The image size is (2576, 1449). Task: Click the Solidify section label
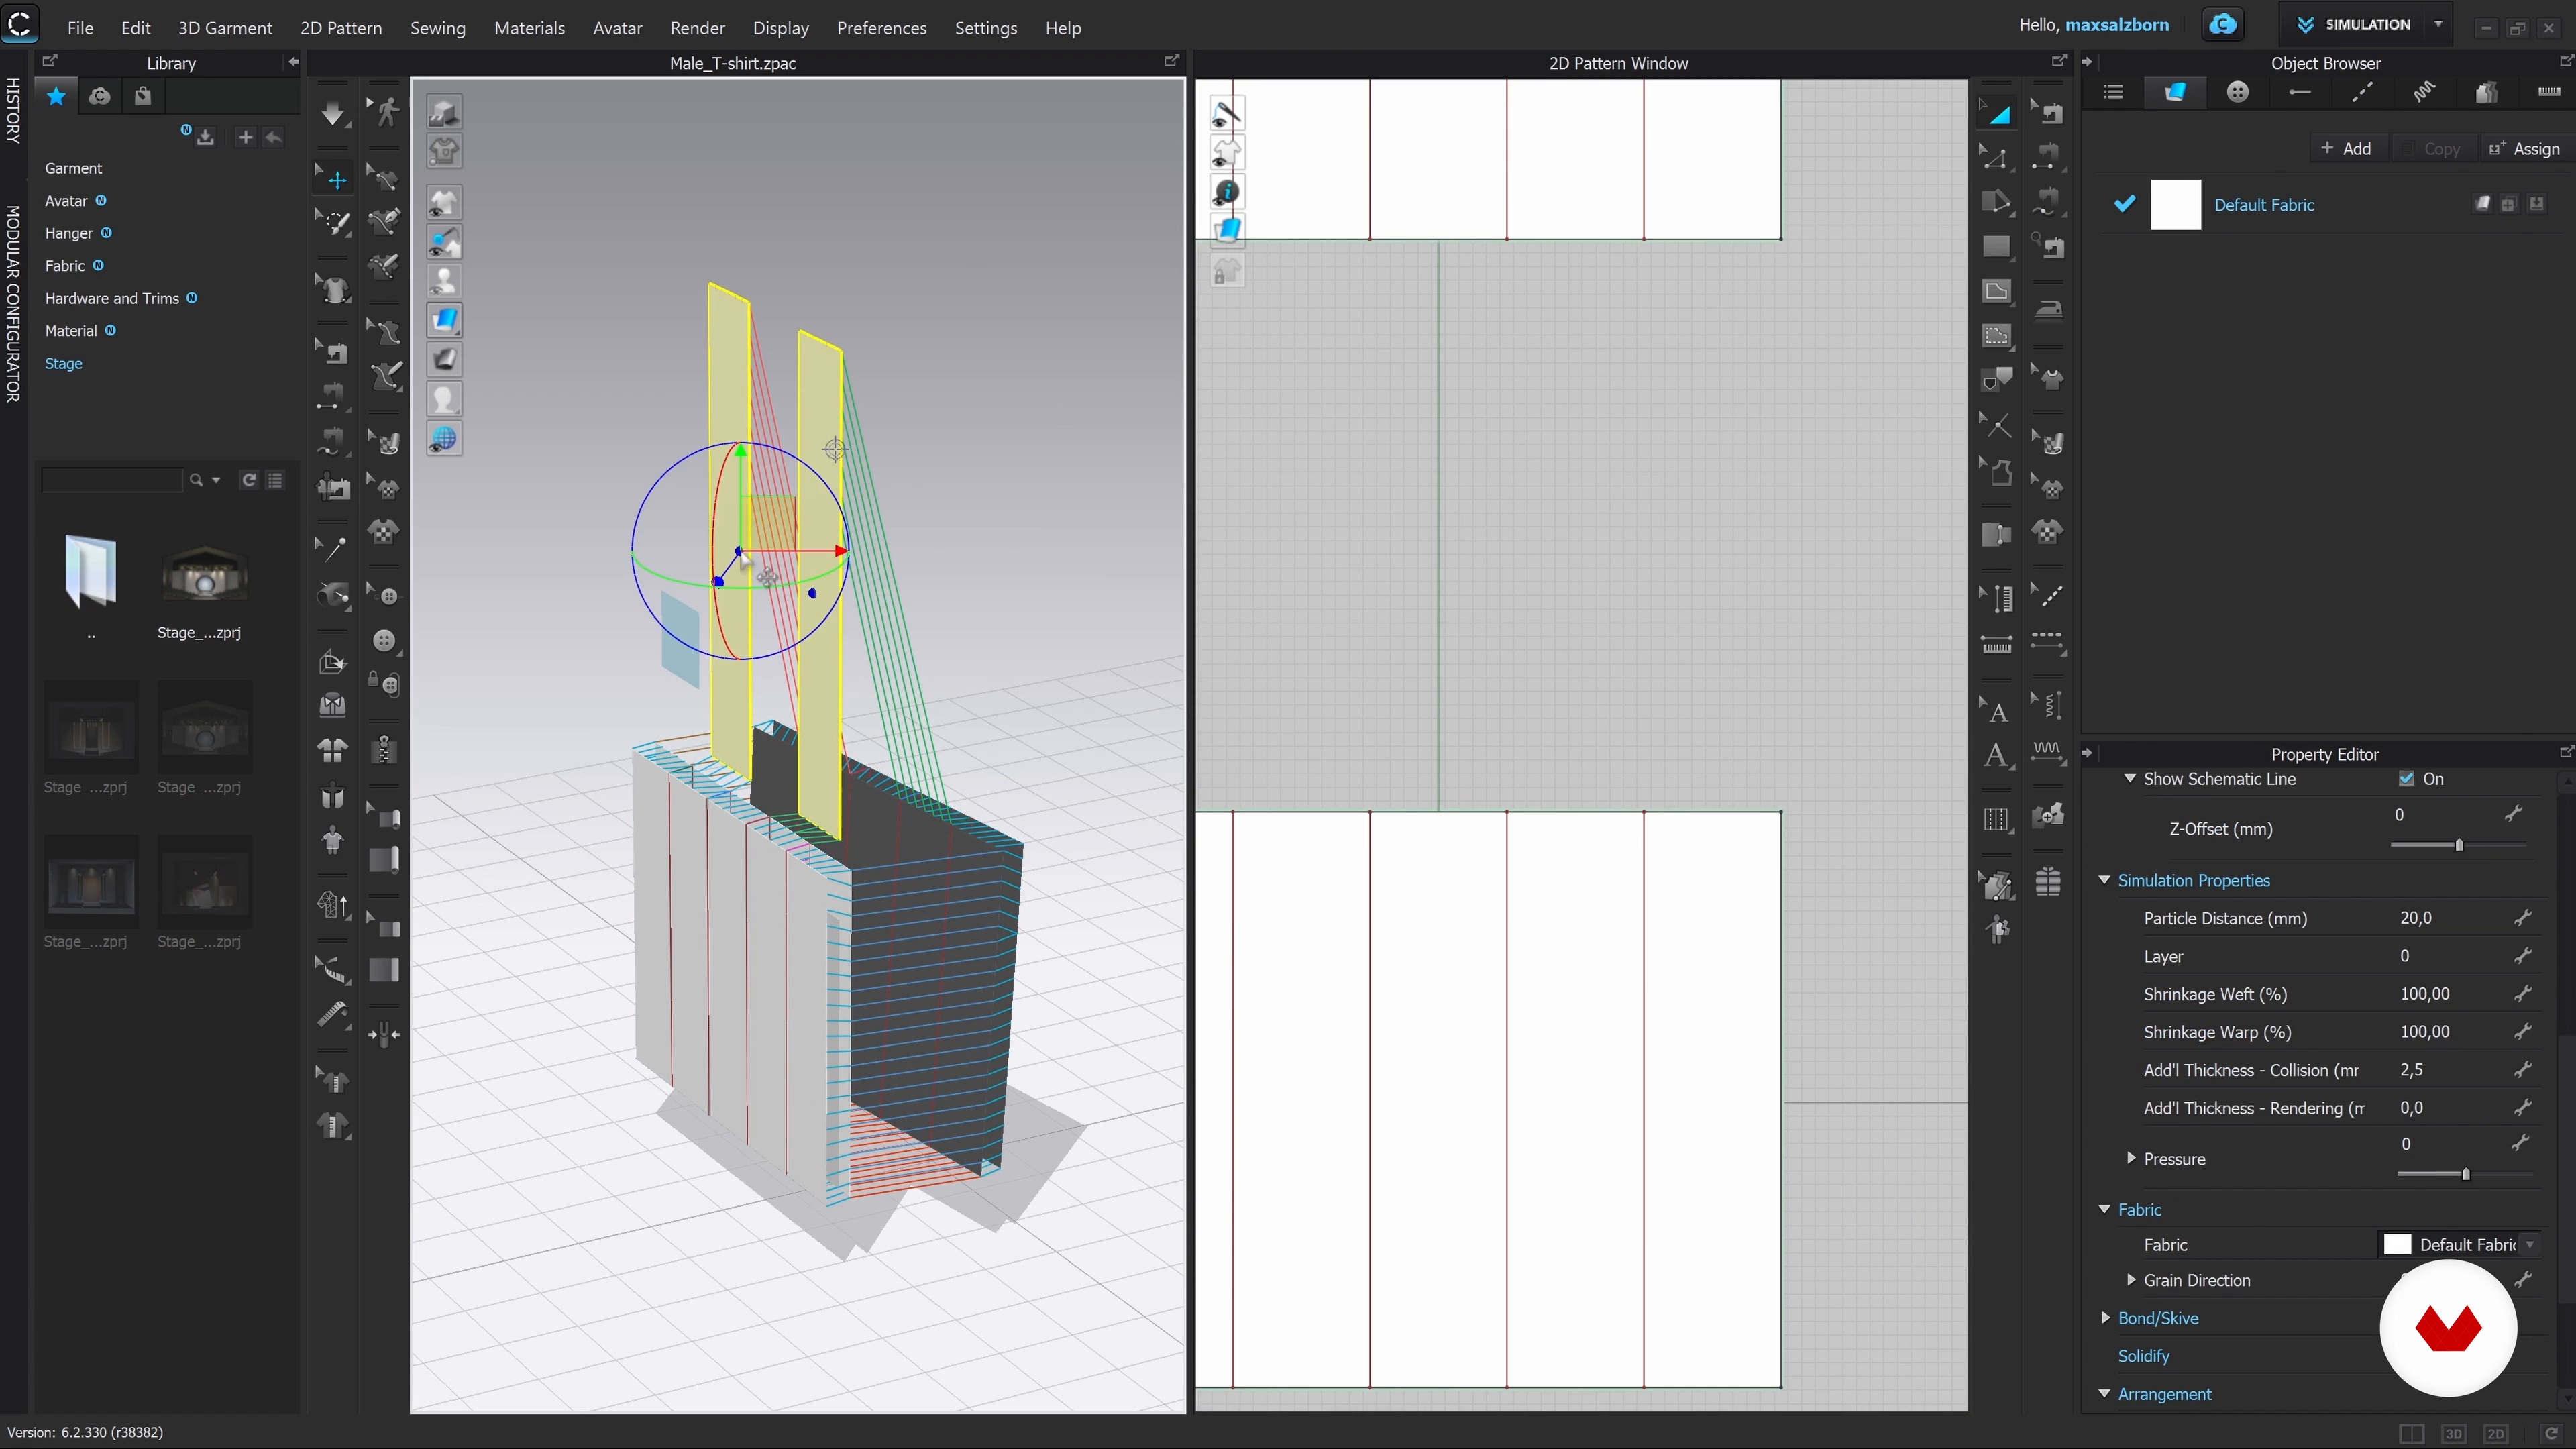(x=2143, y=1356)
